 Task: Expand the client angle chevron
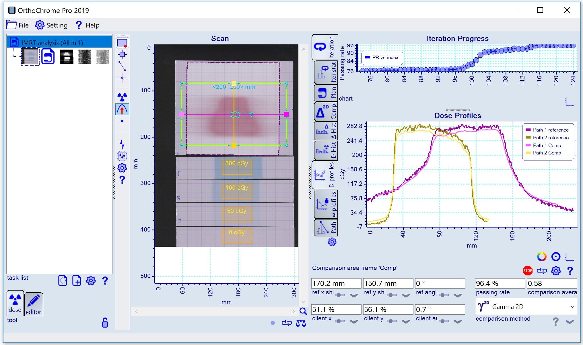click(458, 322)
